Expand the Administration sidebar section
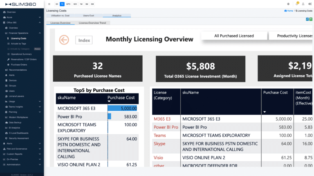 (22, 165)
